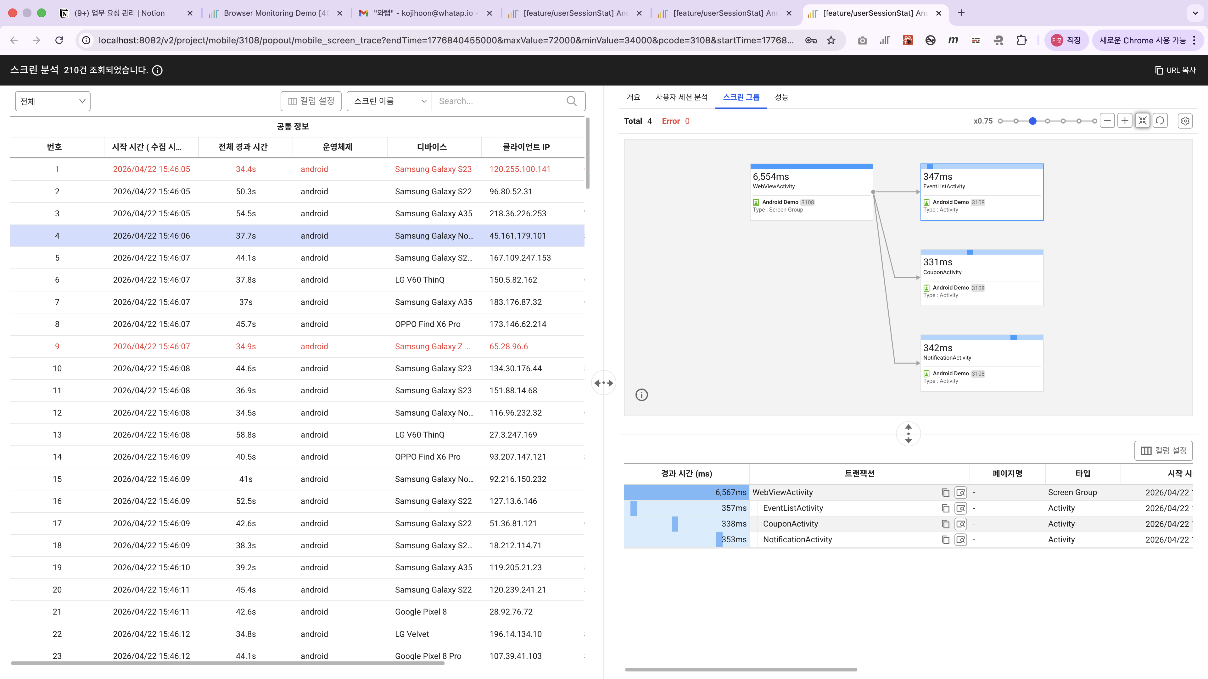Open the Chrome tab search chevron
1208x679 pixels.
coord(1195,13)
